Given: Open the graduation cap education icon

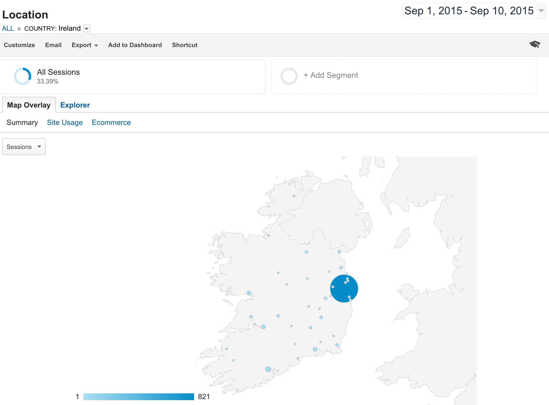Looking at the screenshot, I should click(x=535, y=45).
